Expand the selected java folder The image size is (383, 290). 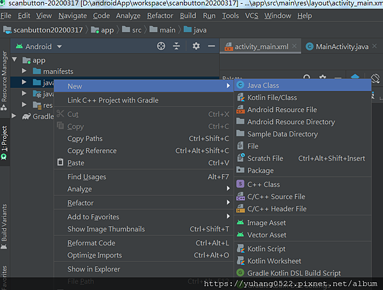click(x=24, y=82)
